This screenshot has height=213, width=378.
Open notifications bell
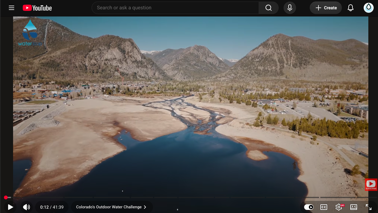tap(351, 8)
